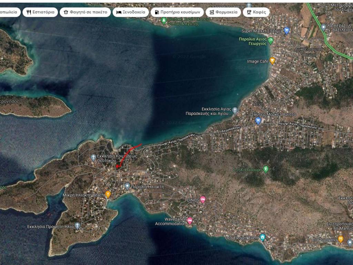353x265 pixels.
Task: Select the Σπηλια Γιαουρη hiking pin
Action: pos(265,169)
